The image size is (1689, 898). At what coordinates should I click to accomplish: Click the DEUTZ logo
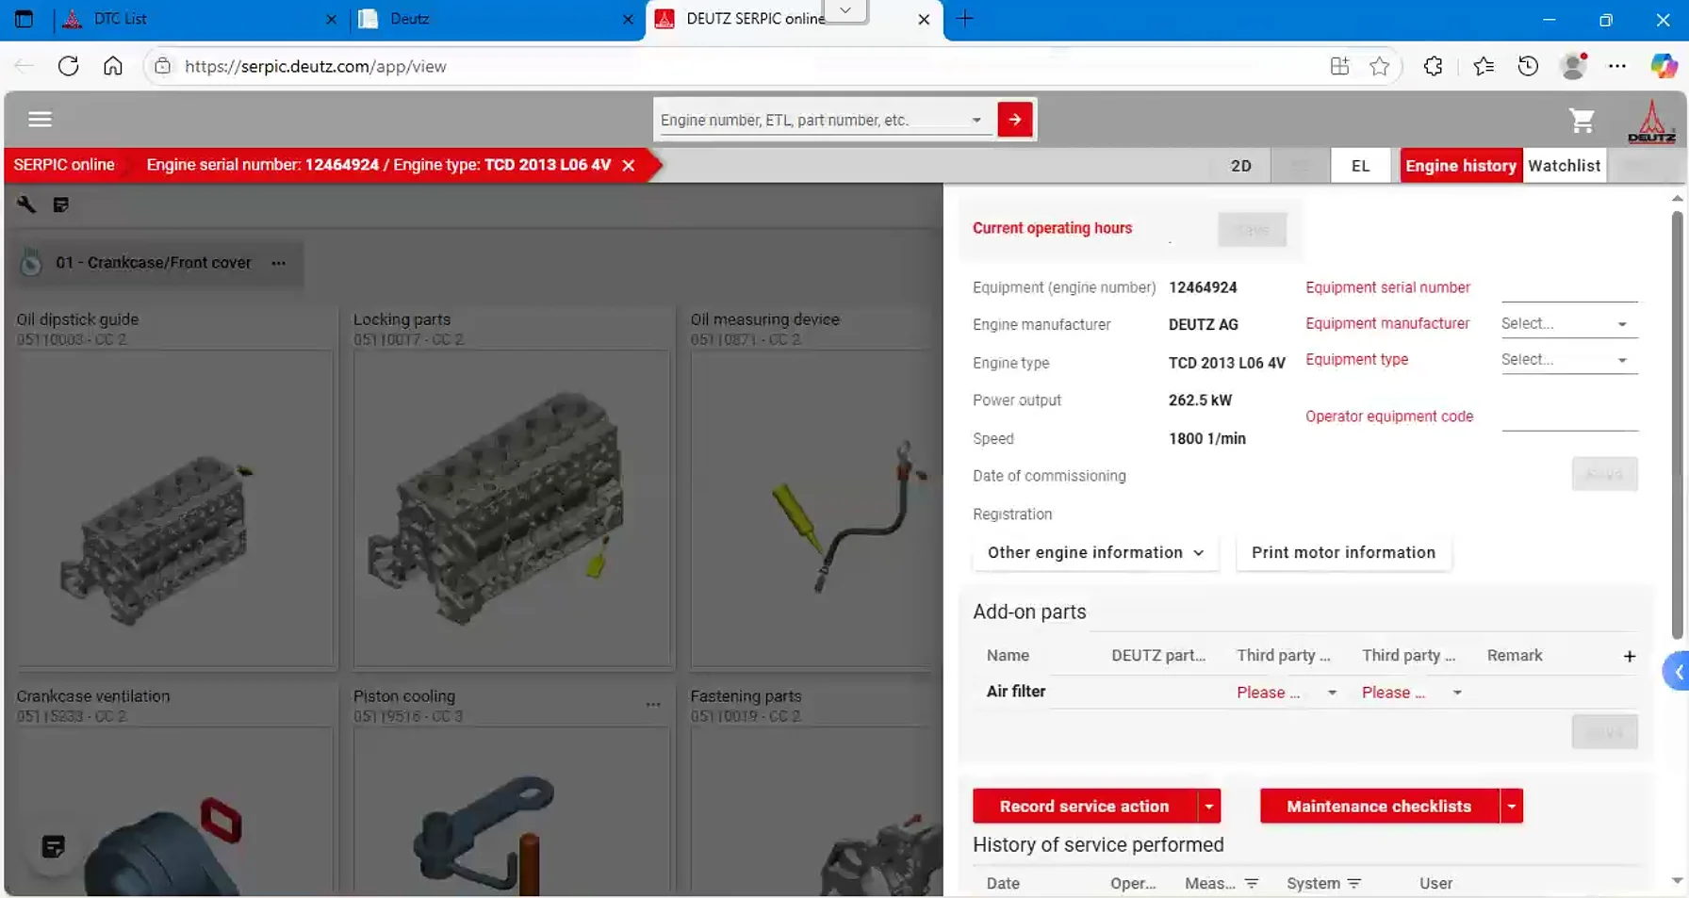1651,122
